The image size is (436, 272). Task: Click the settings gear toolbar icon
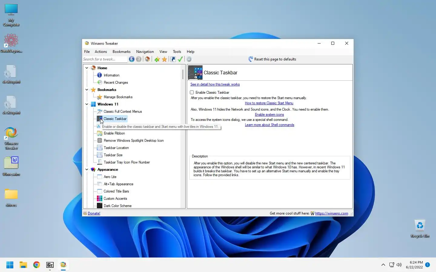click(x=189, y=59)
